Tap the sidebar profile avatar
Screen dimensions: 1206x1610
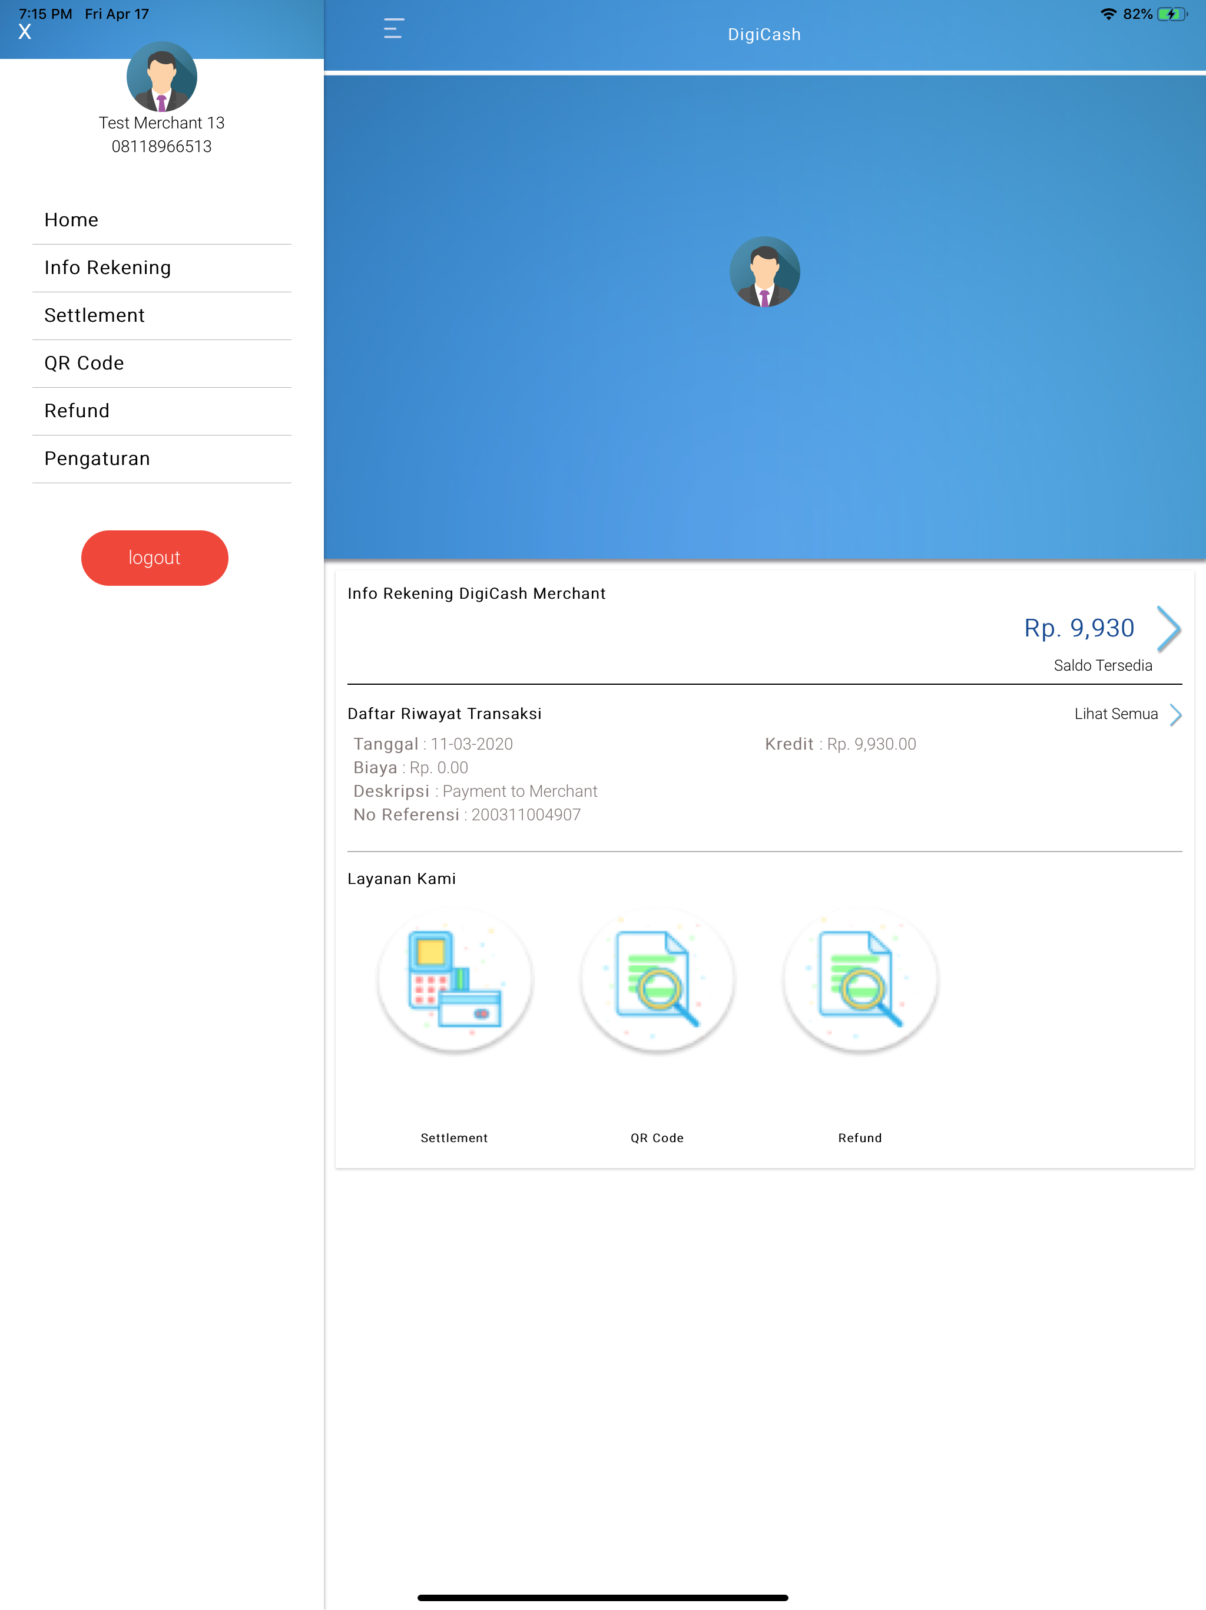tap(161, 77)
